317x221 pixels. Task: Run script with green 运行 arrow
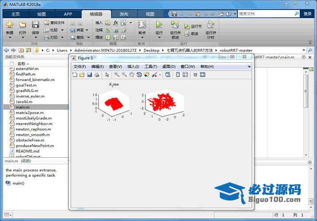159,25
